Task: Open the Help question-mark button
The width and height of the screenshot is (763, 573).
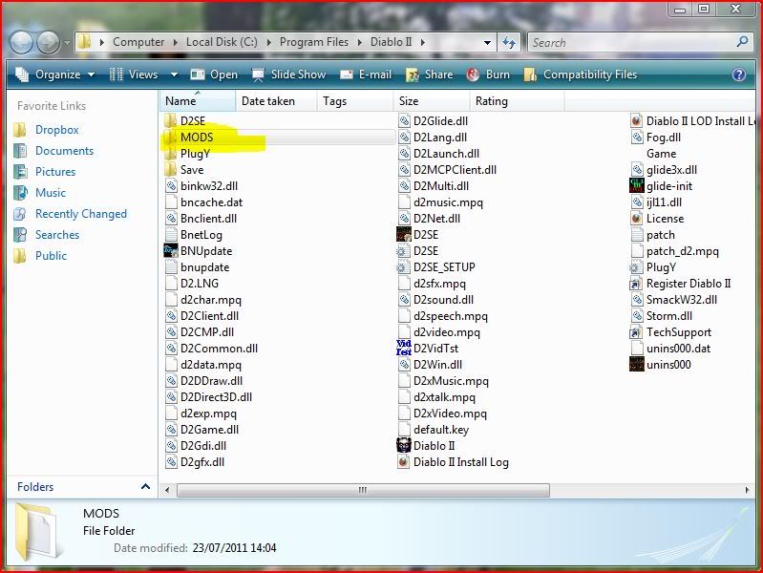Action: click(x=739, y=74)
